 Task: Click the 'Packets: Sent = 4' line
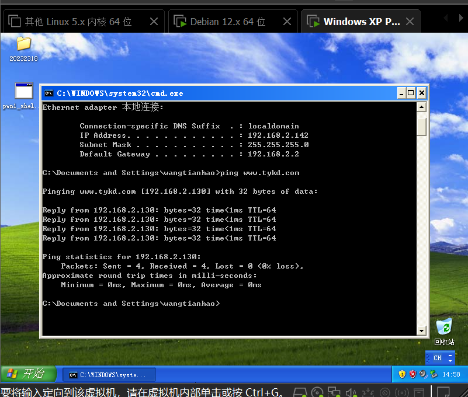click(x=182, y=266)
